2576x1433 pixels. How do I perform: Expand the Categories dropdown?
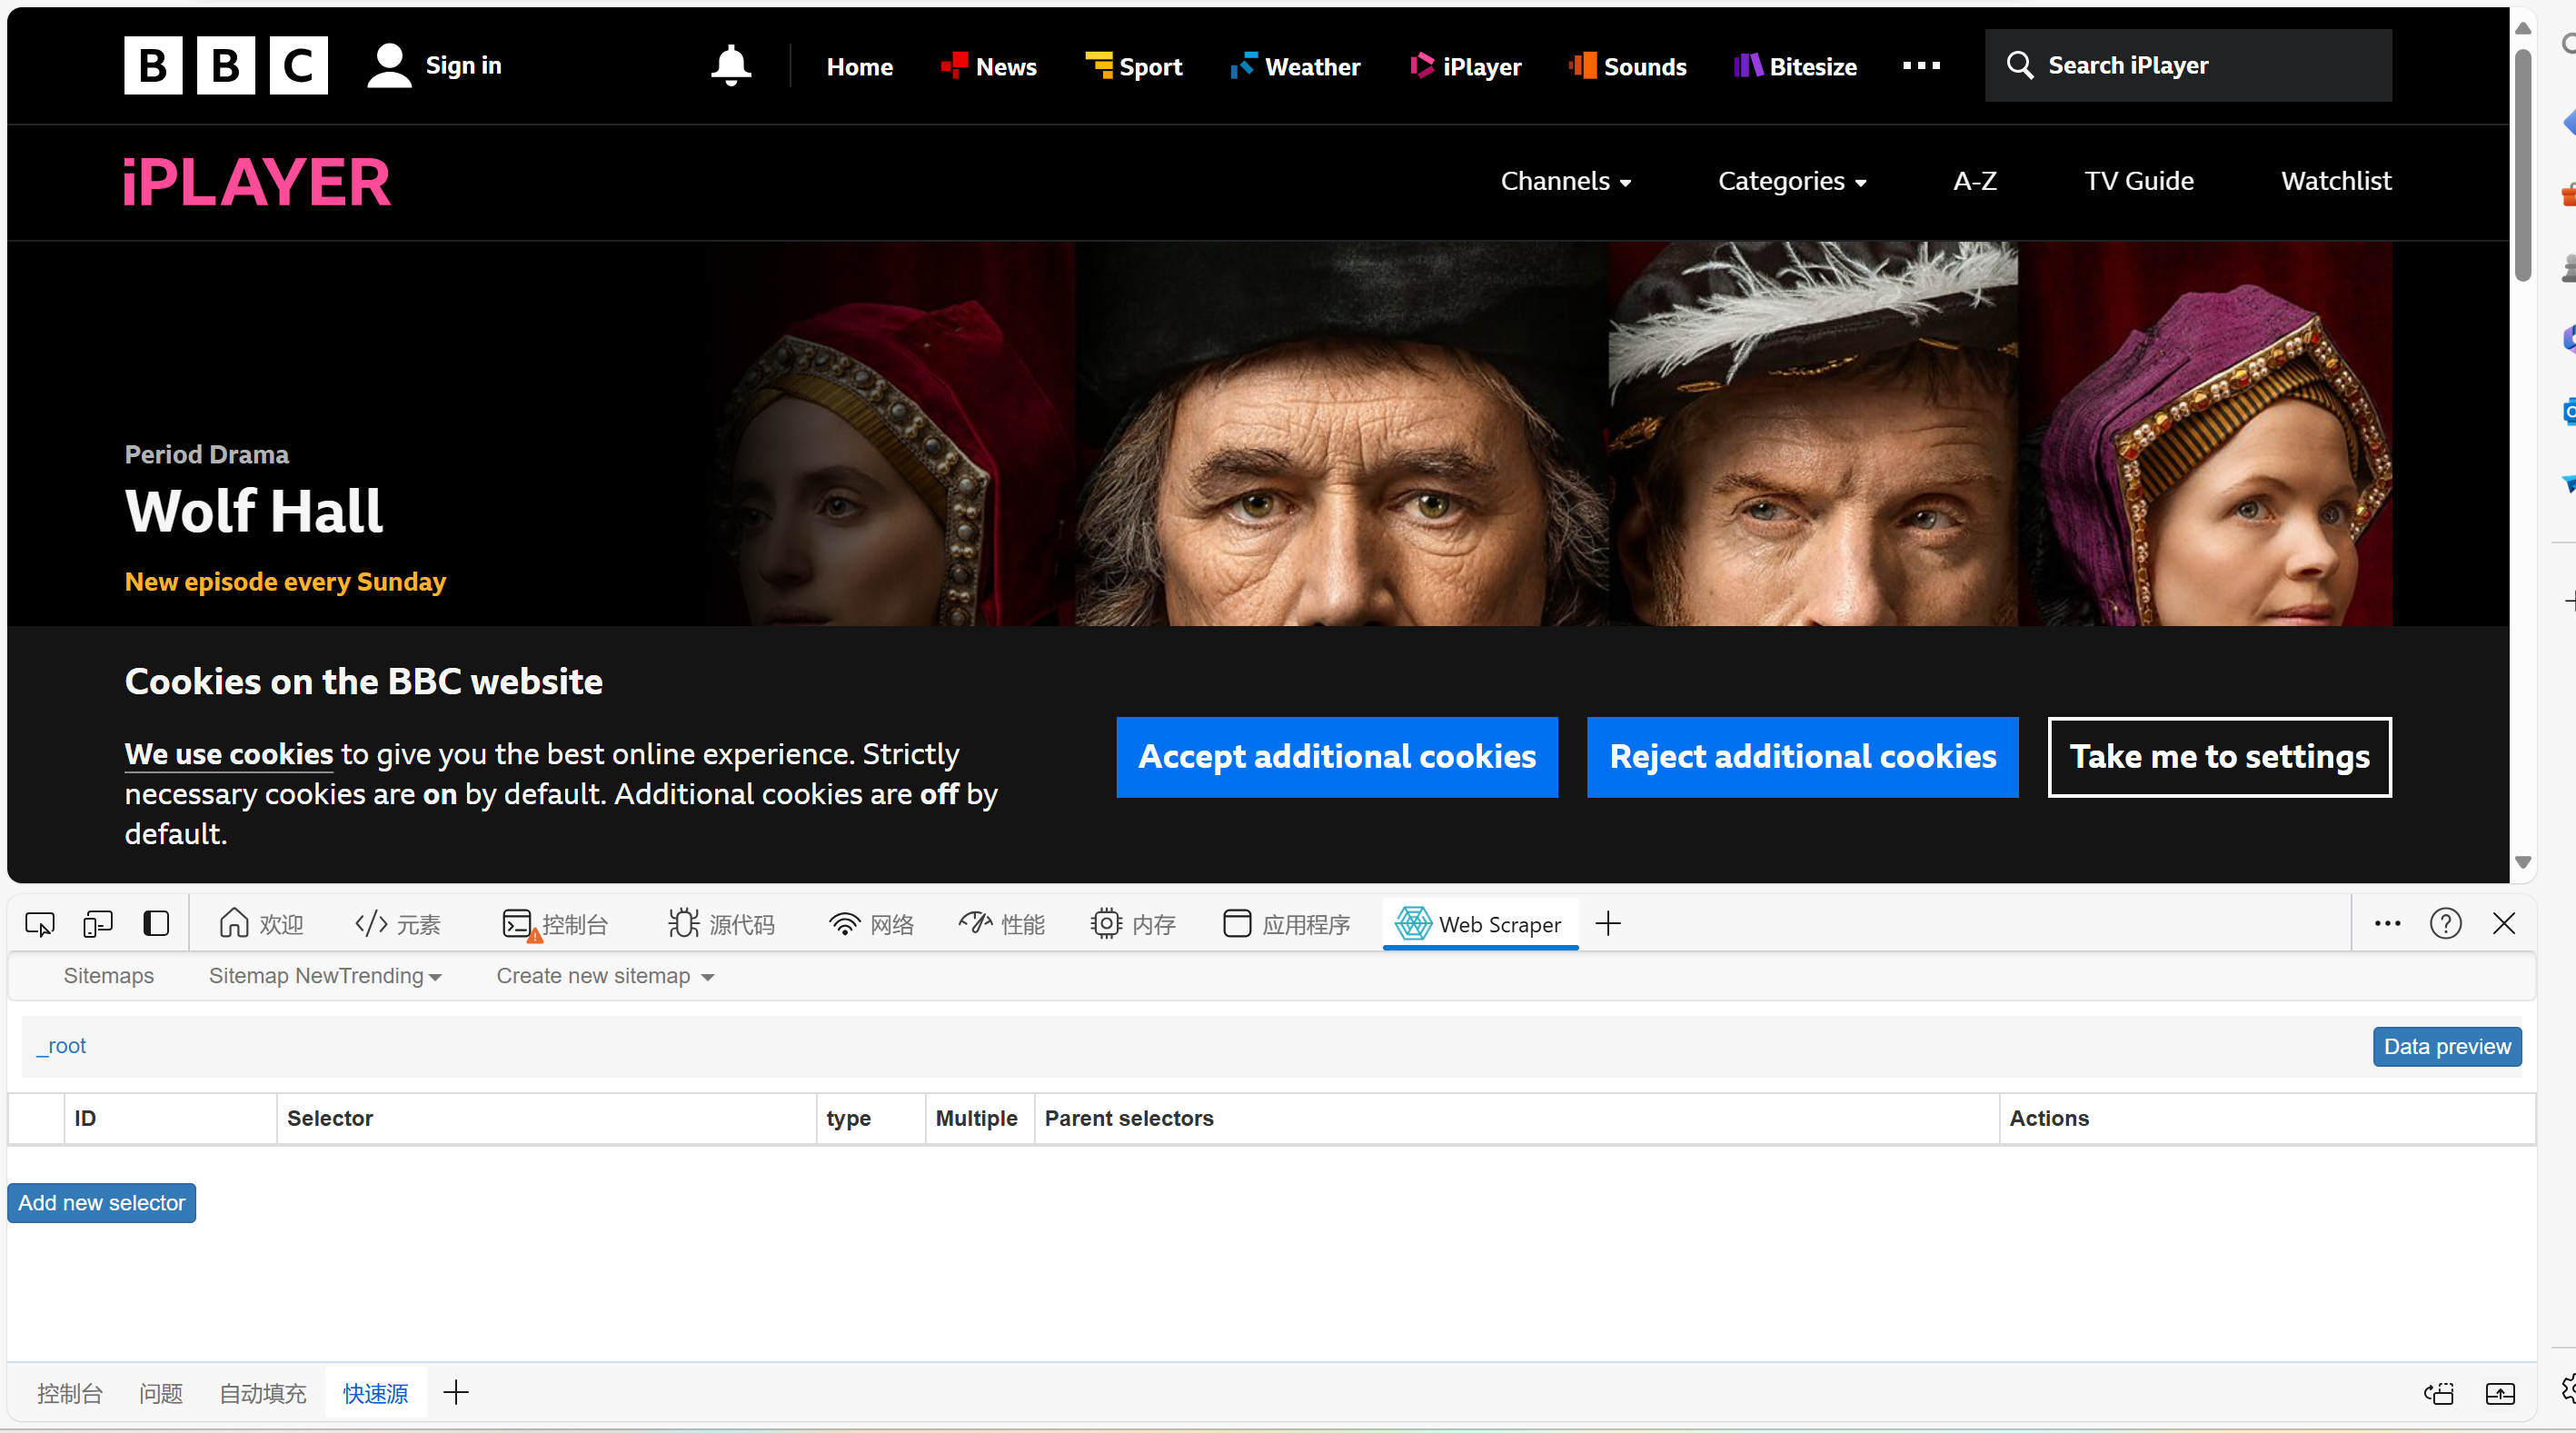tap(1791, 181)
